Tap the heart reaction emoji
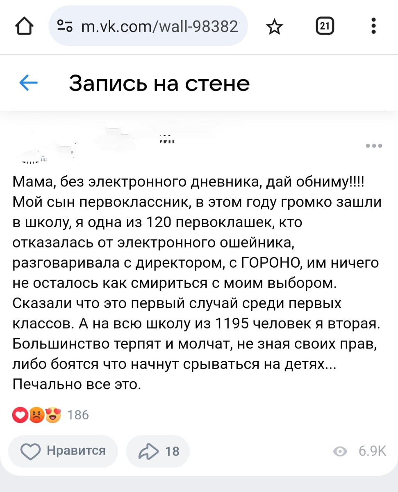Image resolution: width=398 pixels, height=492 pixels. pos(20,415)
